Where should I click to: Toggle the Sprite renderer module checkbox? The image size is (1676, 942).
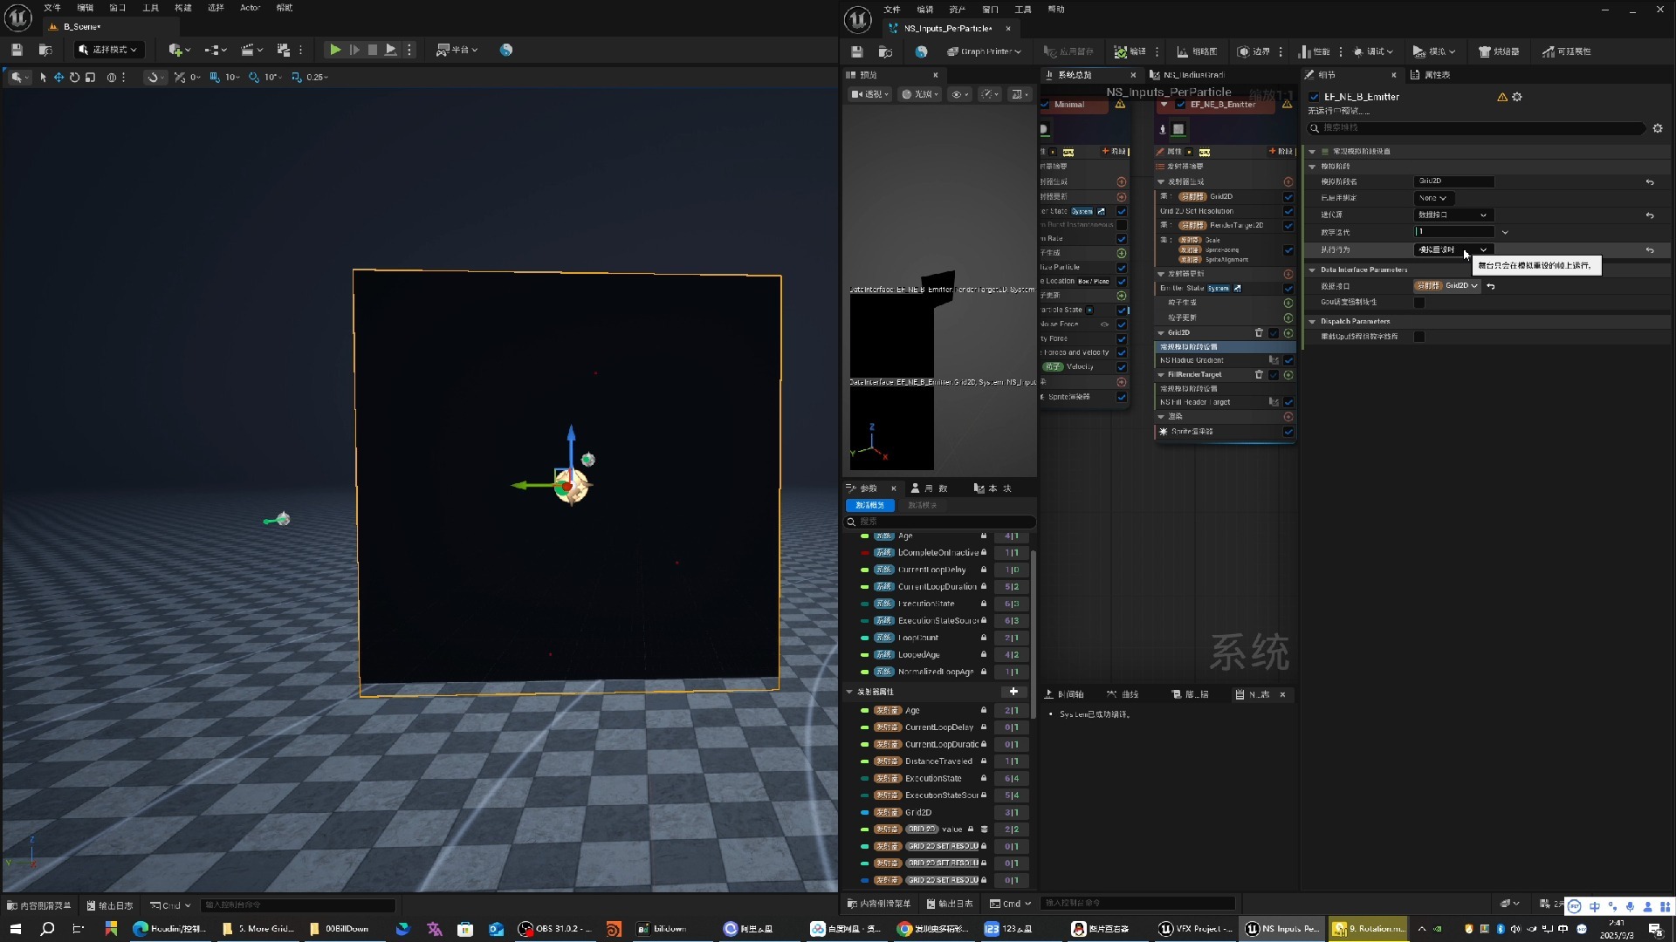(x=1288, y=432)
